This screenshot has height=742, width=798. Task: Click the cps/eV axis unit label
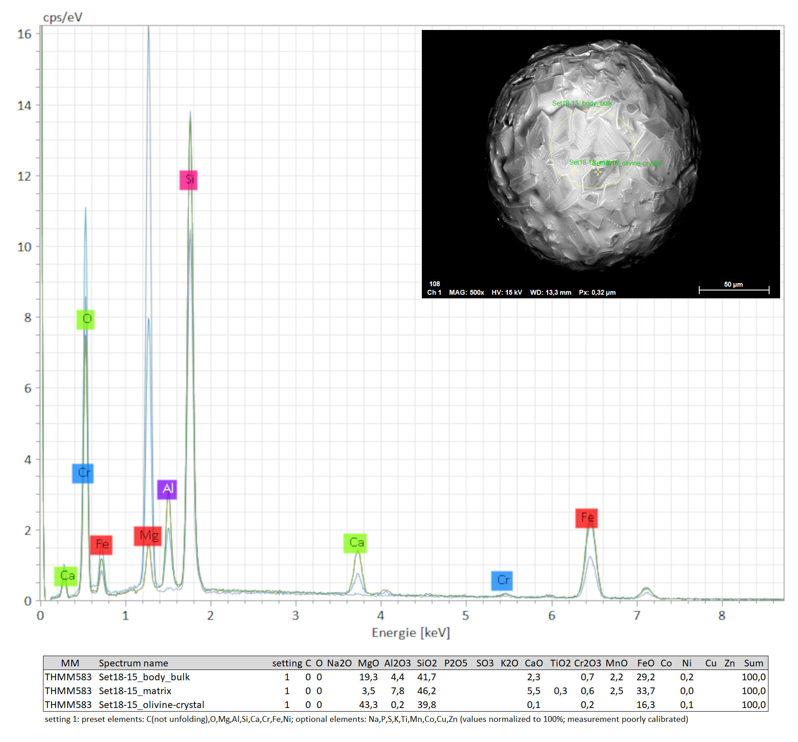click(63, 17)
